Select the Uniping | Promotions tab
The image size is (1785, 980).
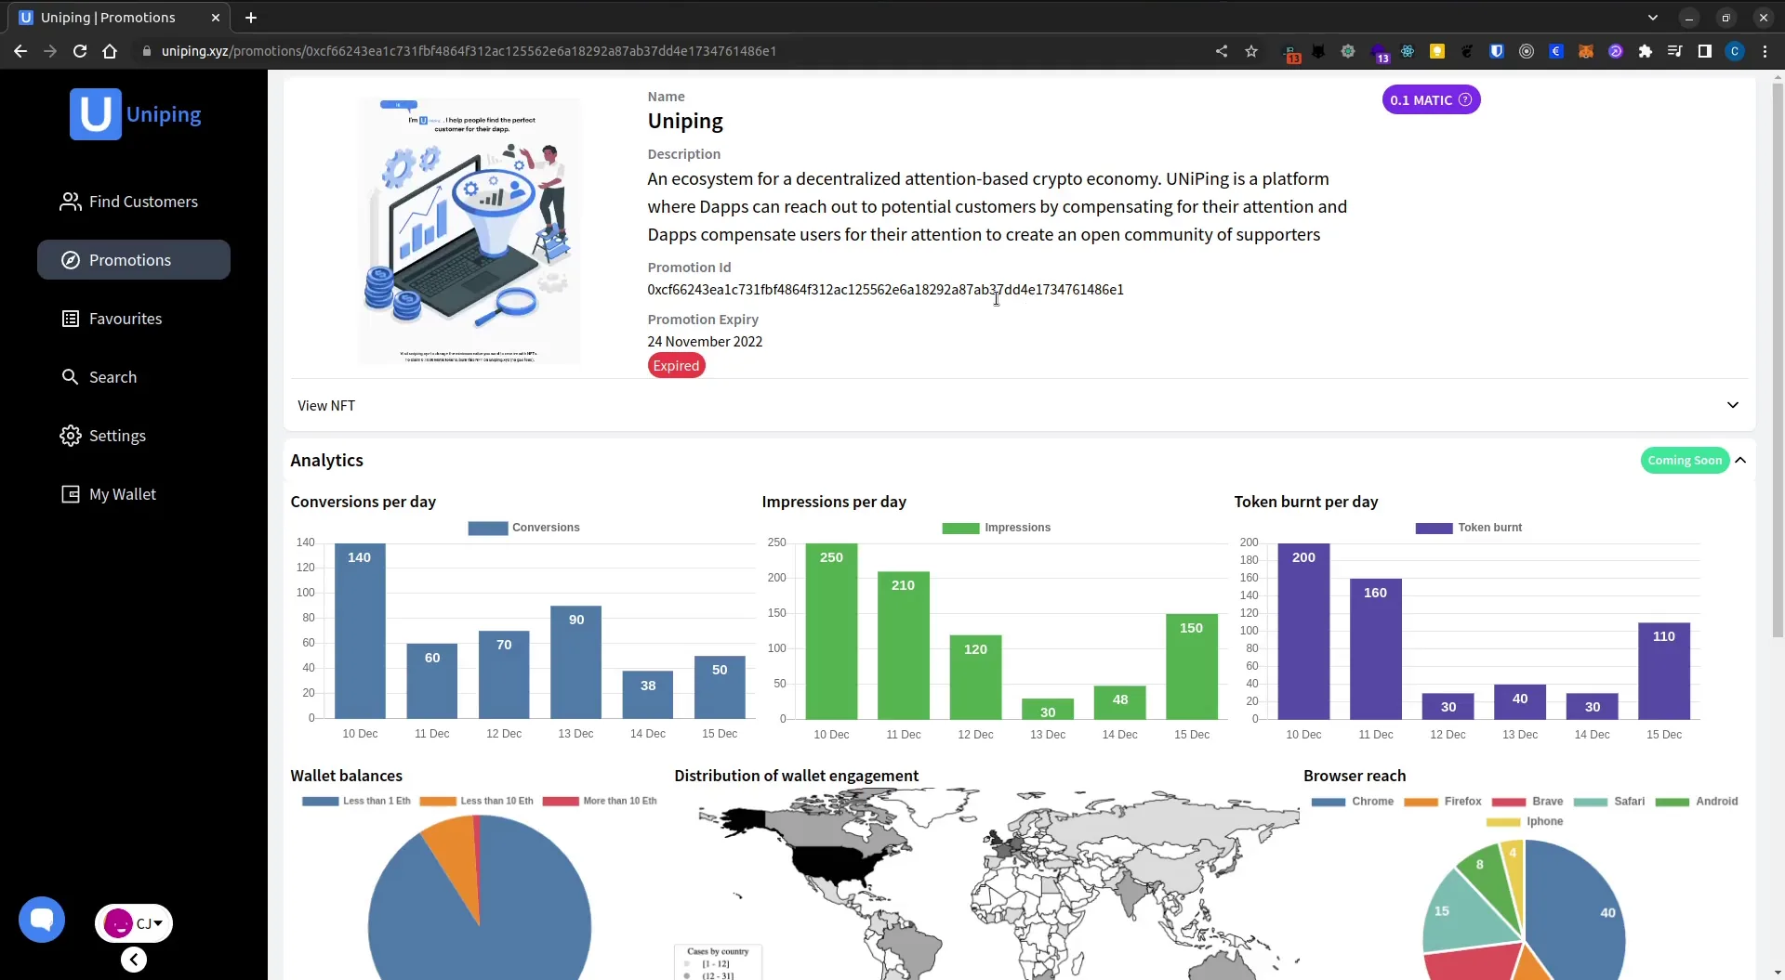[x=121, y=18]
